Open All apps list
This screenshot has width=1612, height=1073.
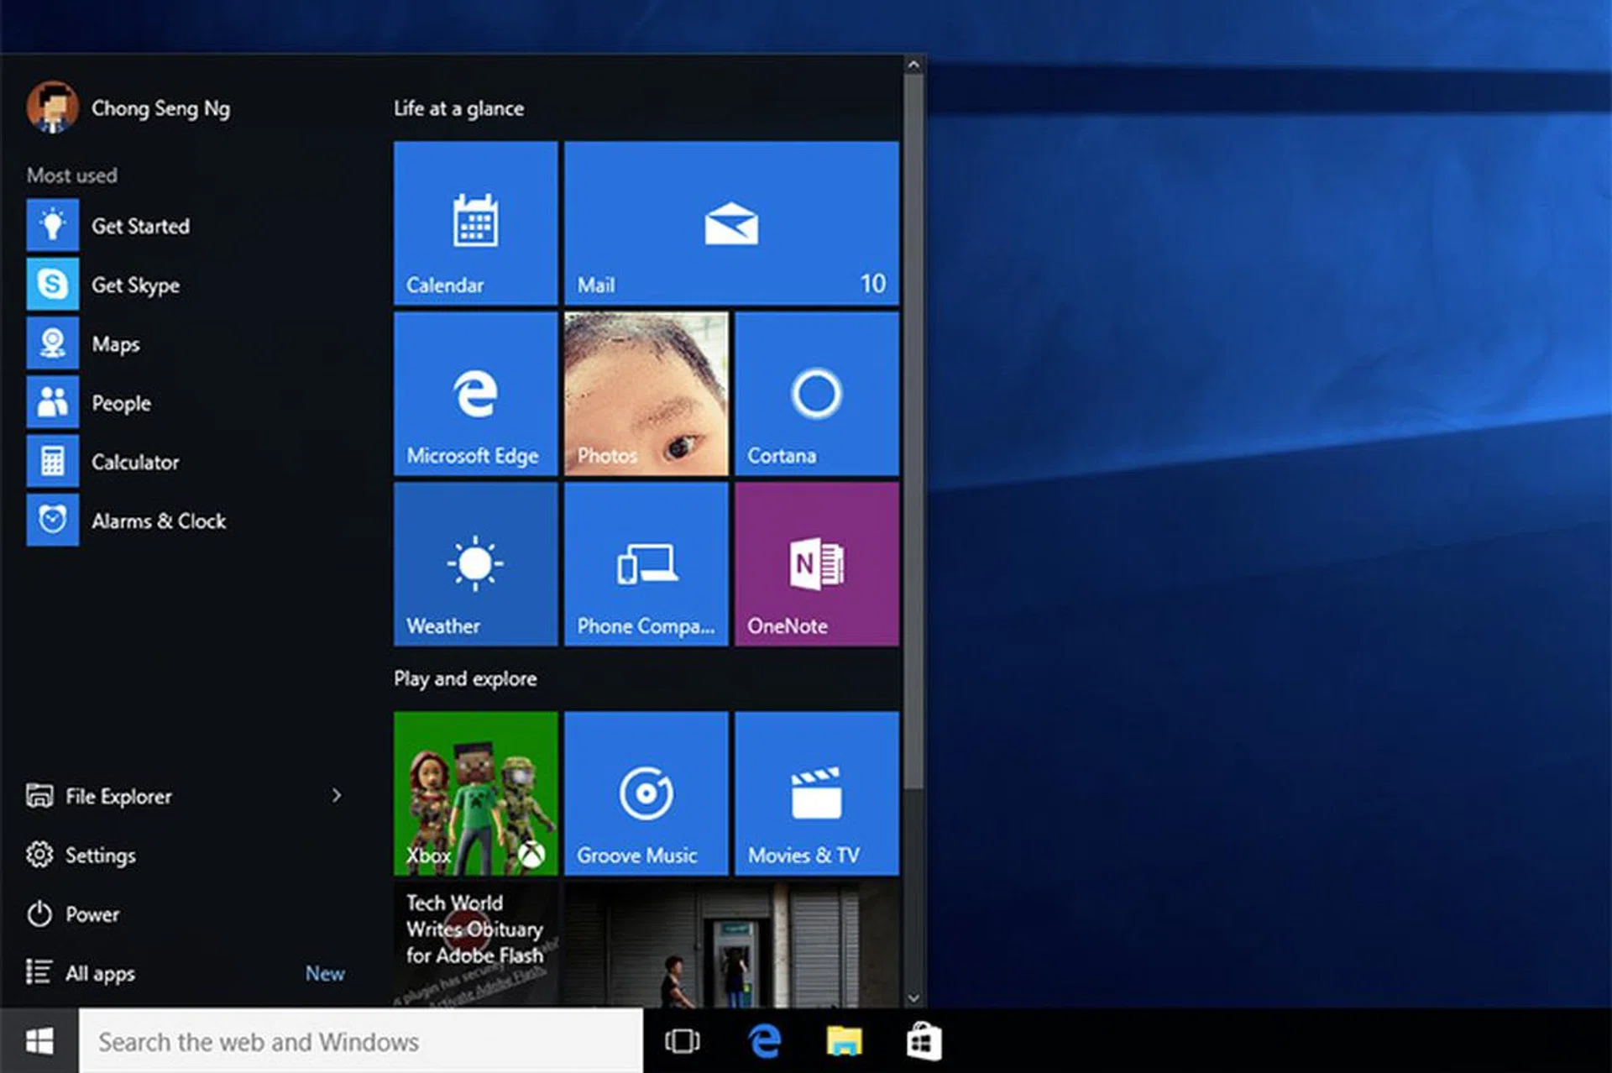click(99, 973)
